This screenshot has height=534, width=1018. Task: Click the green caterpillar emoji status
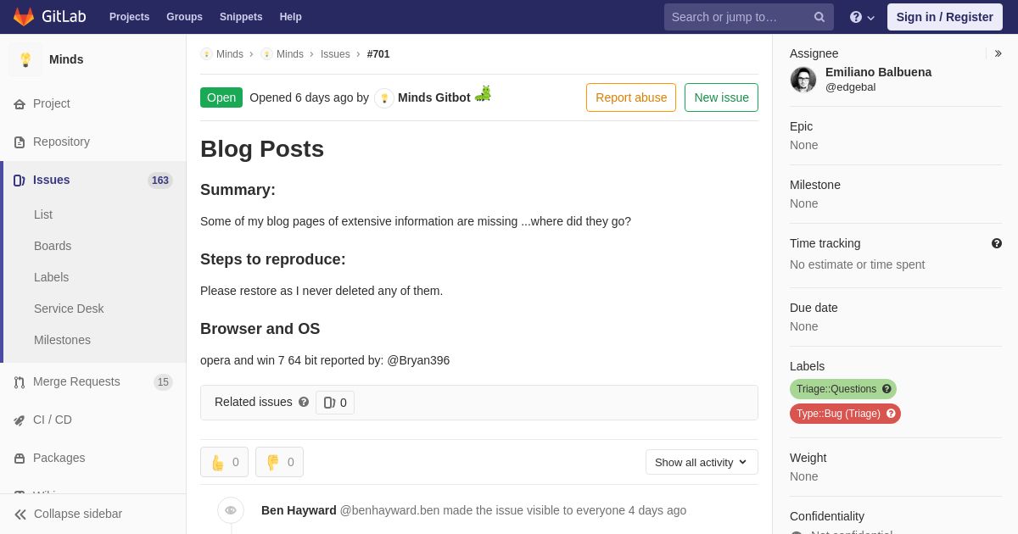[483, 93]
